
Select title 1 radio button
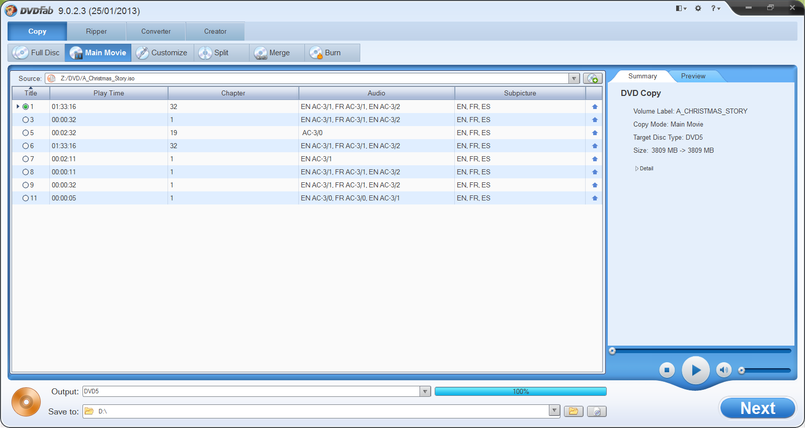(25, 106)
